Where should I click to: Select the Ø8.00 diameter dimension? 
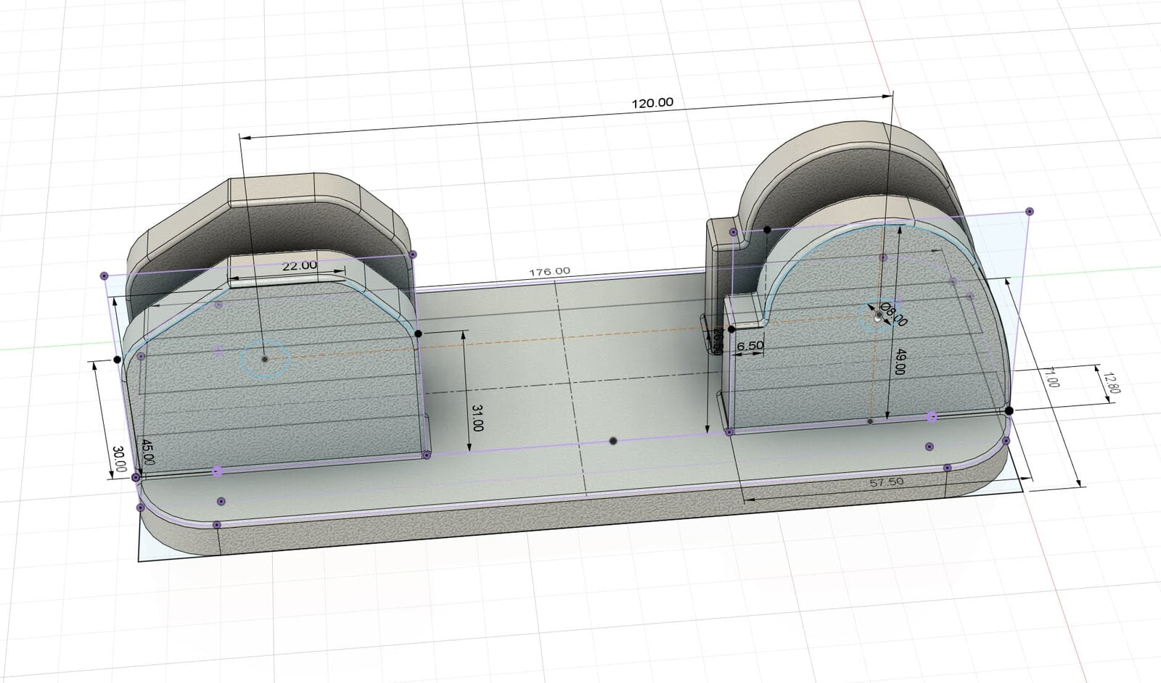click(894, 314)
